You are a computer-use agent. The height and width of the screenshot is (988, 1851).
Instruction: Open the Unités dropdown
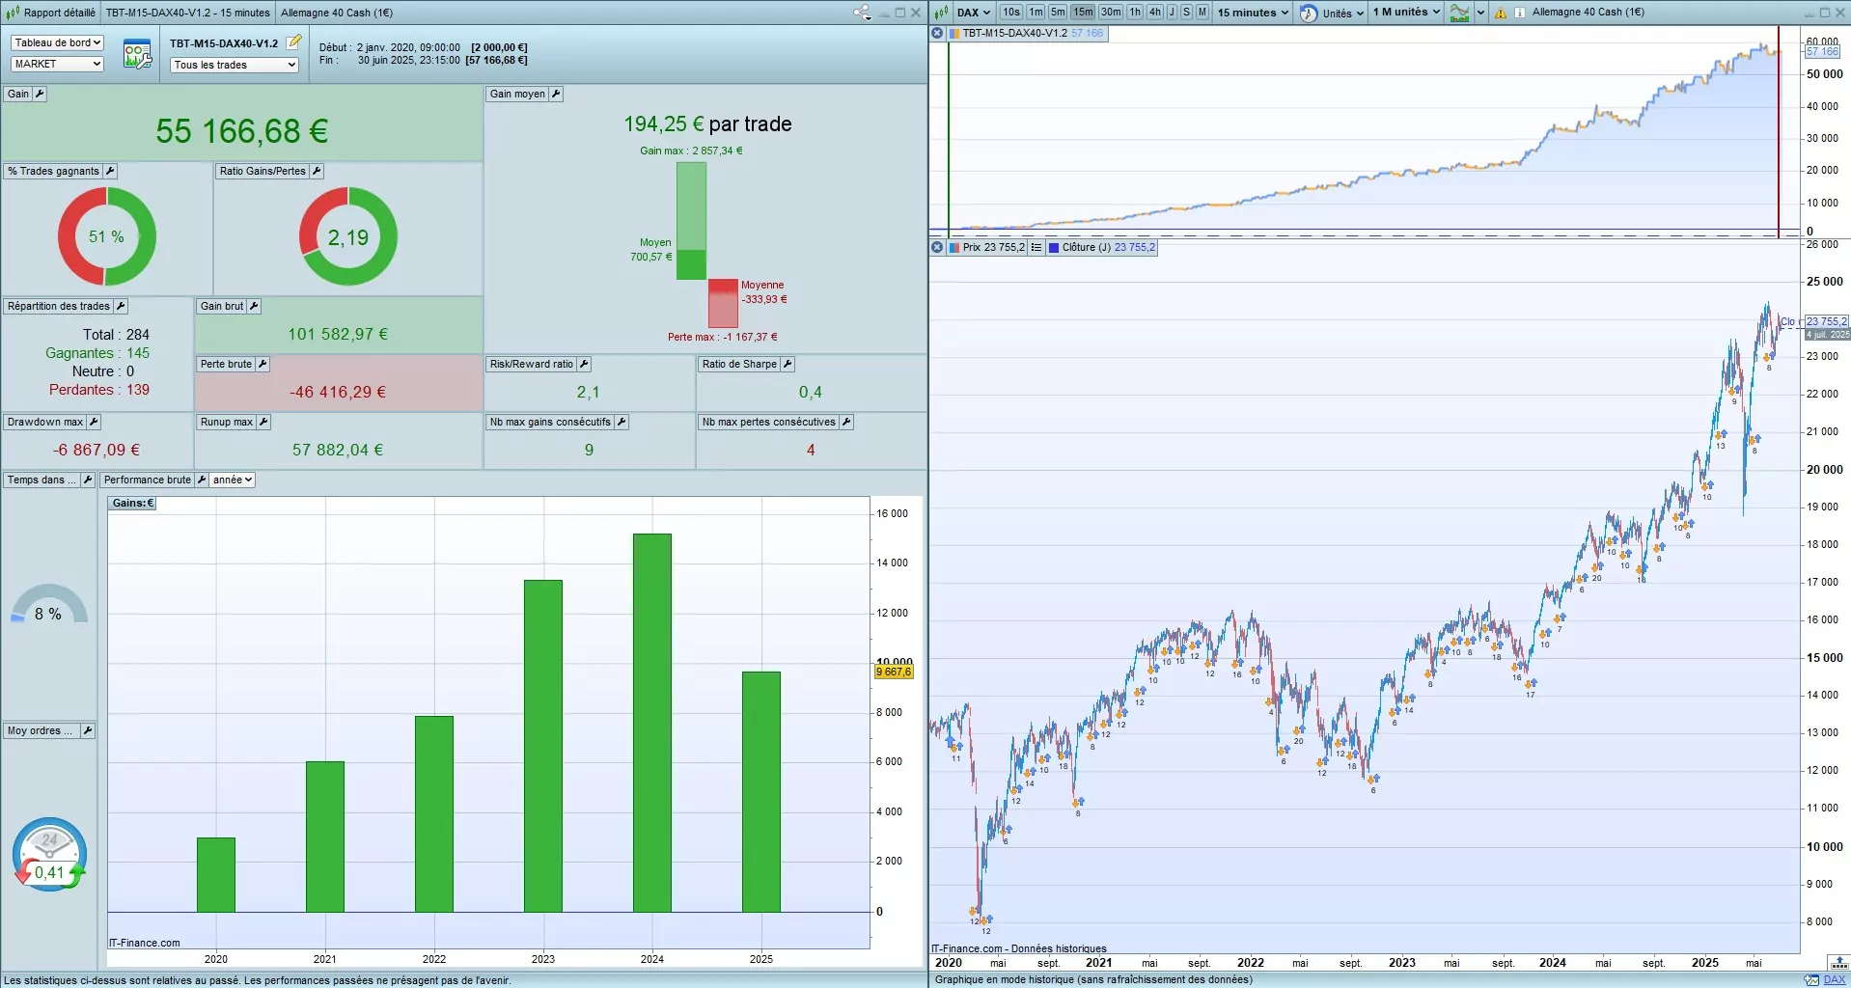coord(1343,13)
